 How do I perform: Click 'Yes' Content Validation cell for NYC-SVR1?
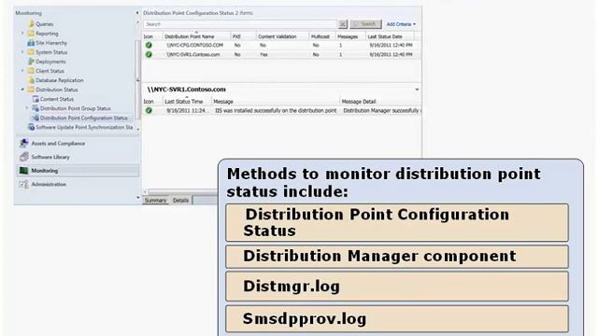click(263, 54)
